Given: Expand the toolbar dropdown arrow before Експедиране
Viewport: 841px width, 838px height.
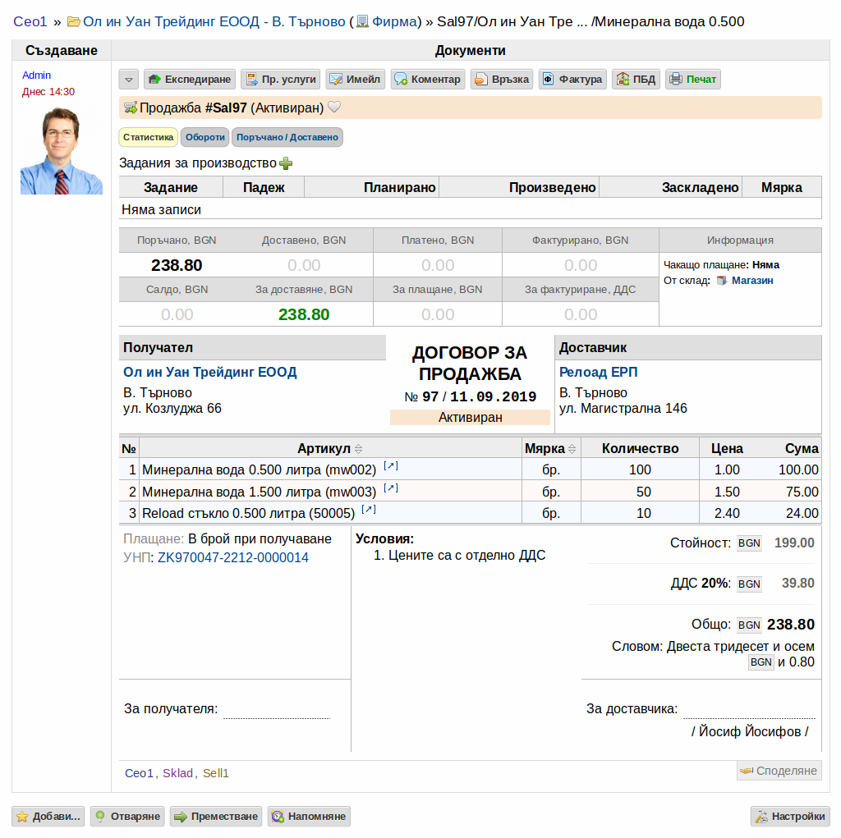Looking at the screenshot, I should [x=129, y=80].
